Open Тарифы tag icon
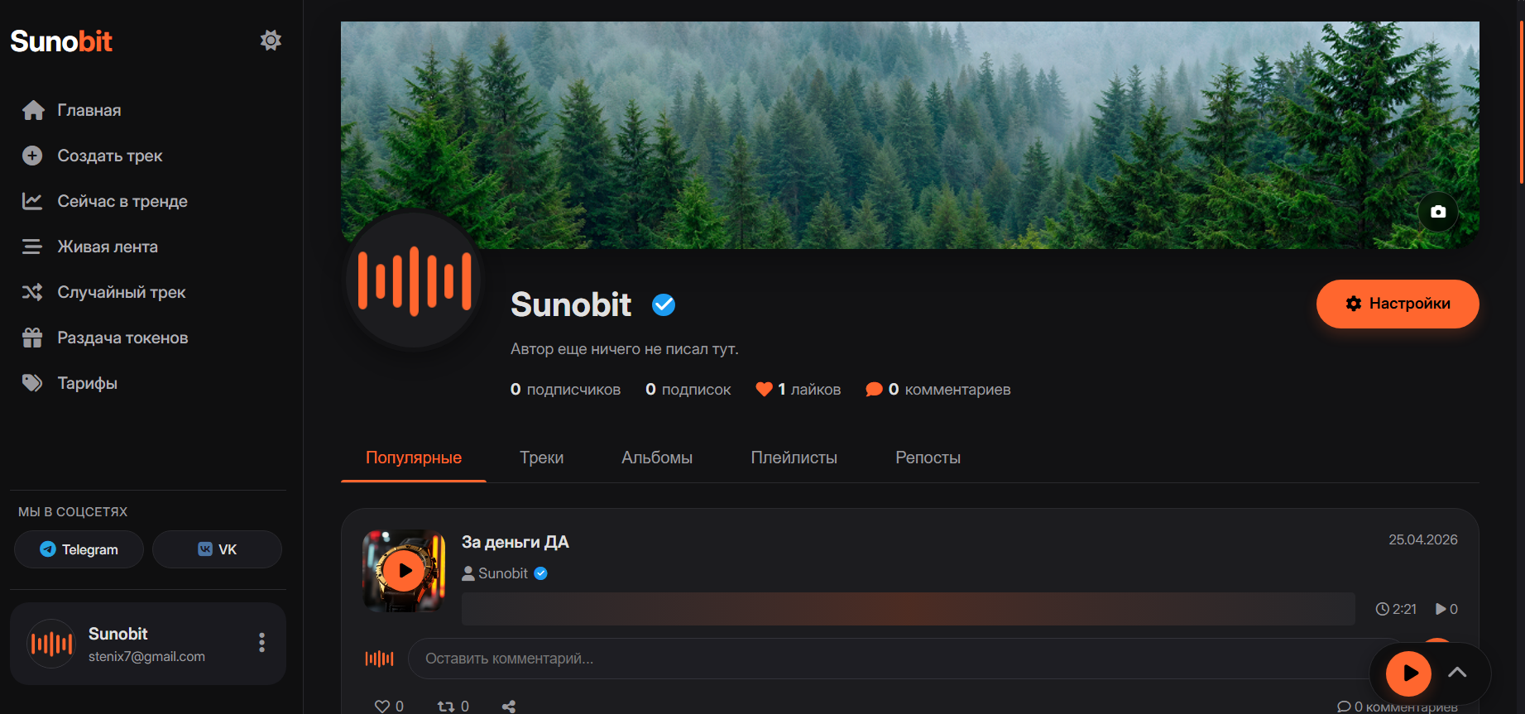 (32, 383)
